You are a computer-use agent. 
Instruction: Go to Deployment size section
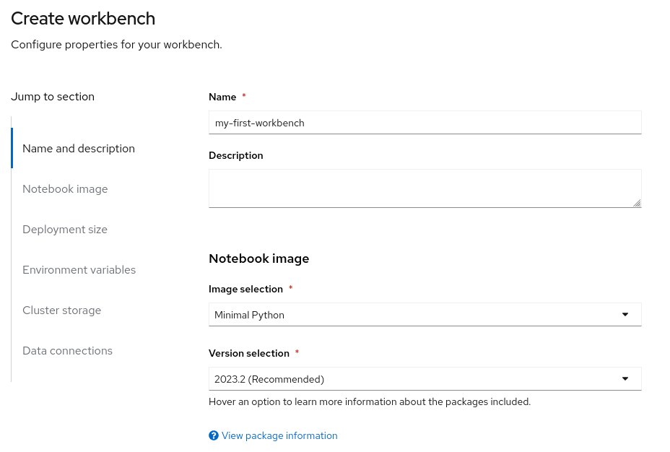pos(65,230)
